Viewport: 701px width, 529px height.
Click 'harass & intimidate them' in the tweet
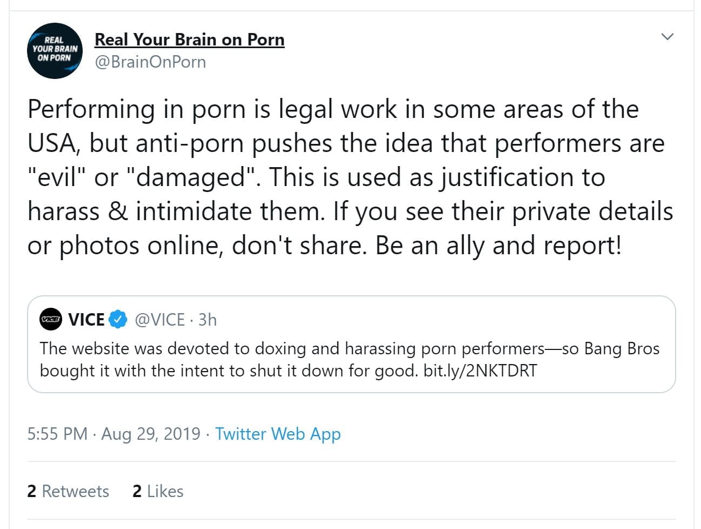[x=176, y=211]
